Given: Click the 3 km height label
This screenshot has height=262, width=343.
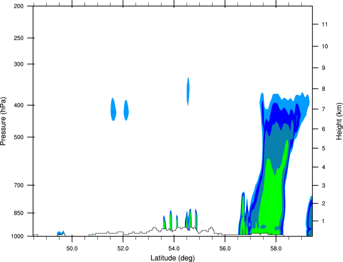Looking at the screenshot, I should point(324,185).
